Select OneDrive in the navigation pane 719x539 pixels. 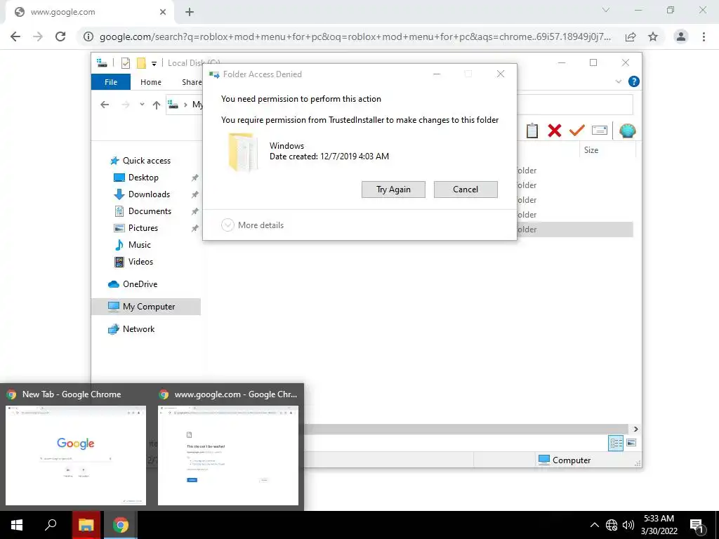coord(133,284)
